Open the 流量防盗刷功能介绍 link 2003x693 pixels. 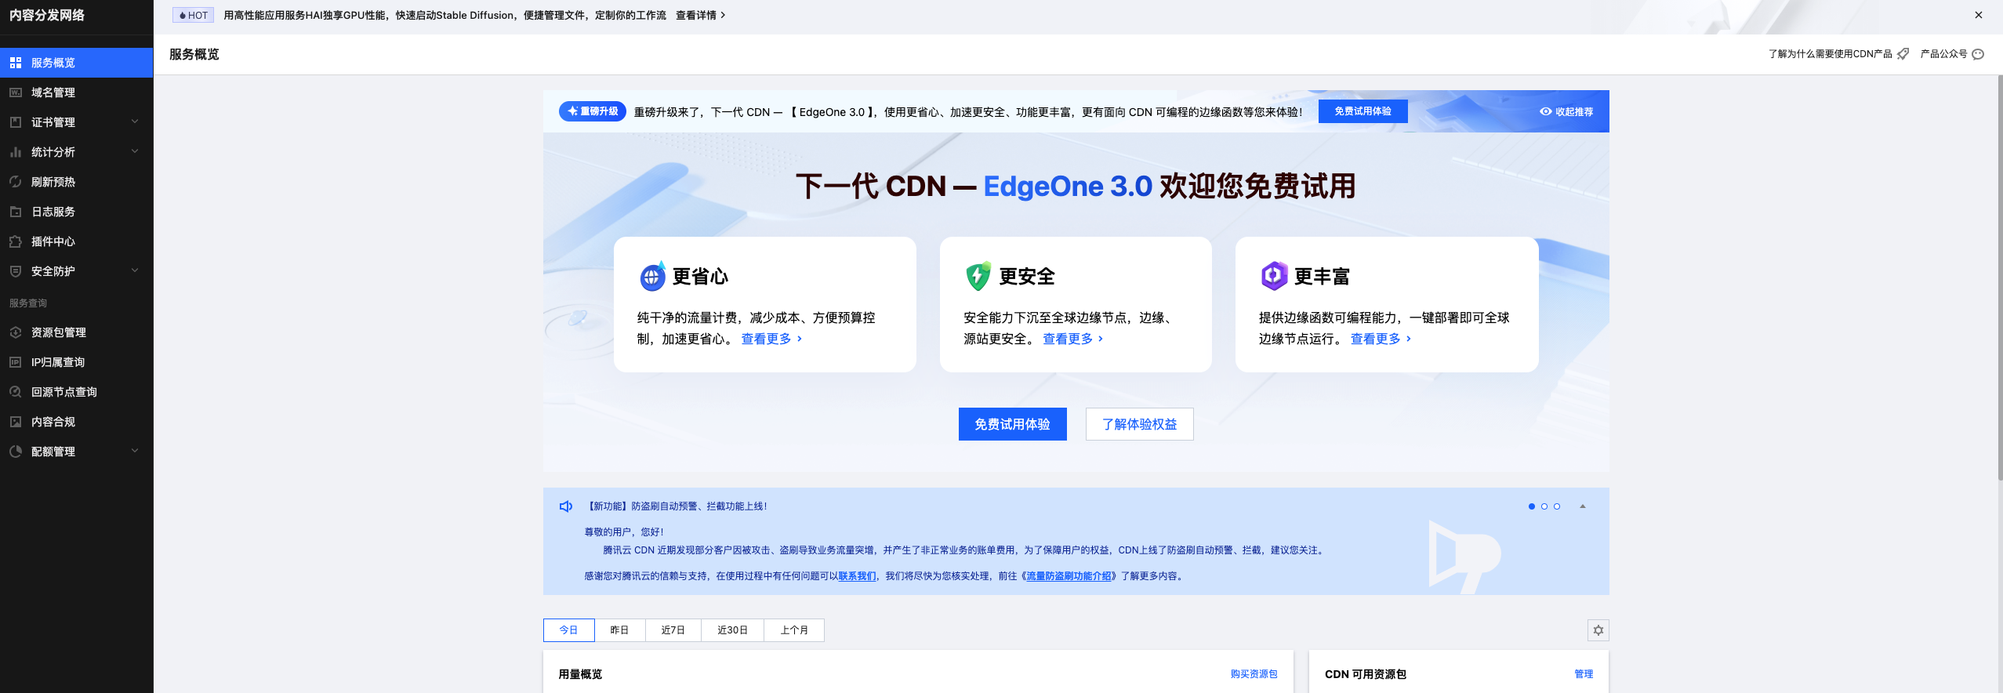point(1069,576)
